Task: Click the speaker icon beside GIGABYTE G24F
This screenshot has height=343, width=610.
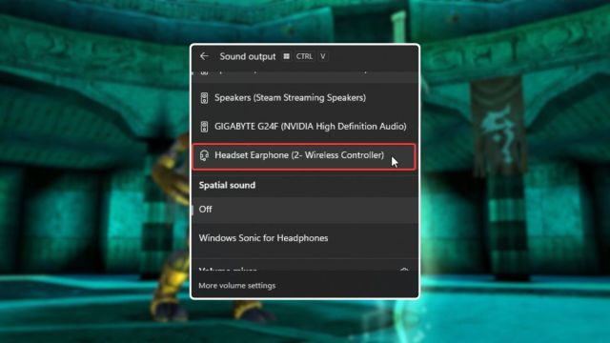Action: click(x=204, y=127)
